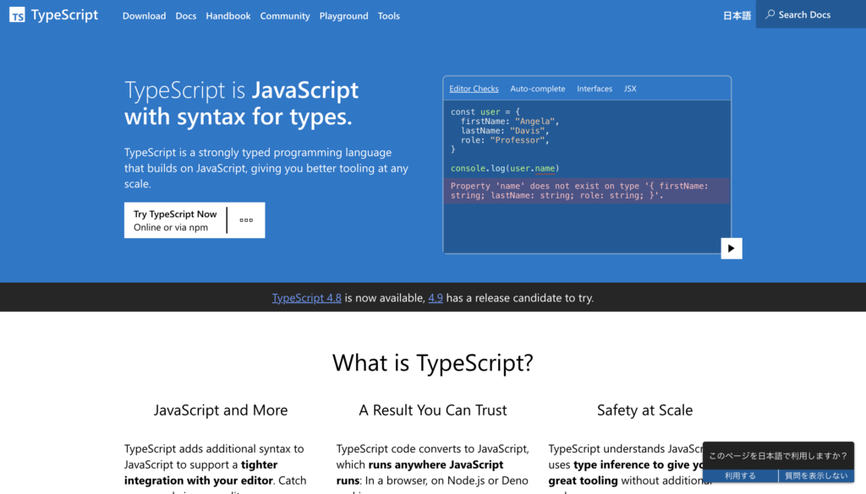Image resolution: width=866 pixels, height=494 pixels.
Task: Click the search magnifier icon
Action: click(770, 15)
